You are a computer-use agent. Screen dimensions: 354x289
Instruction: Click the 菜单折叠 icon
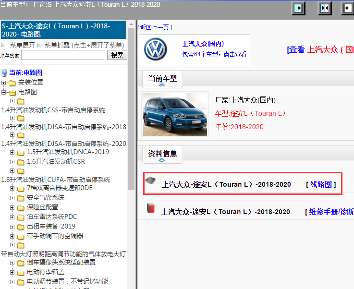coord(39,45)
